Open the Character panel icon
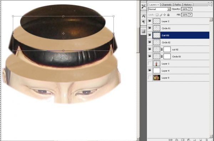Viewport: 214px width, 141px height. click(x=143, y=16)
